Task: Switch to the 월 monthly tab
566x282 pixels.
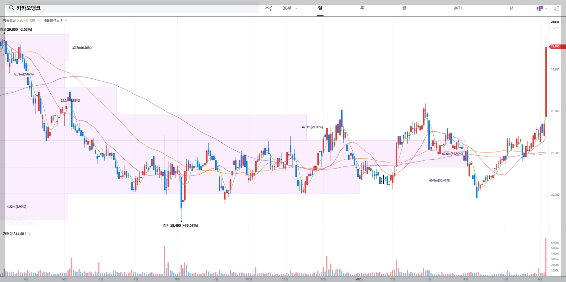Action: [x=404, y=8]
